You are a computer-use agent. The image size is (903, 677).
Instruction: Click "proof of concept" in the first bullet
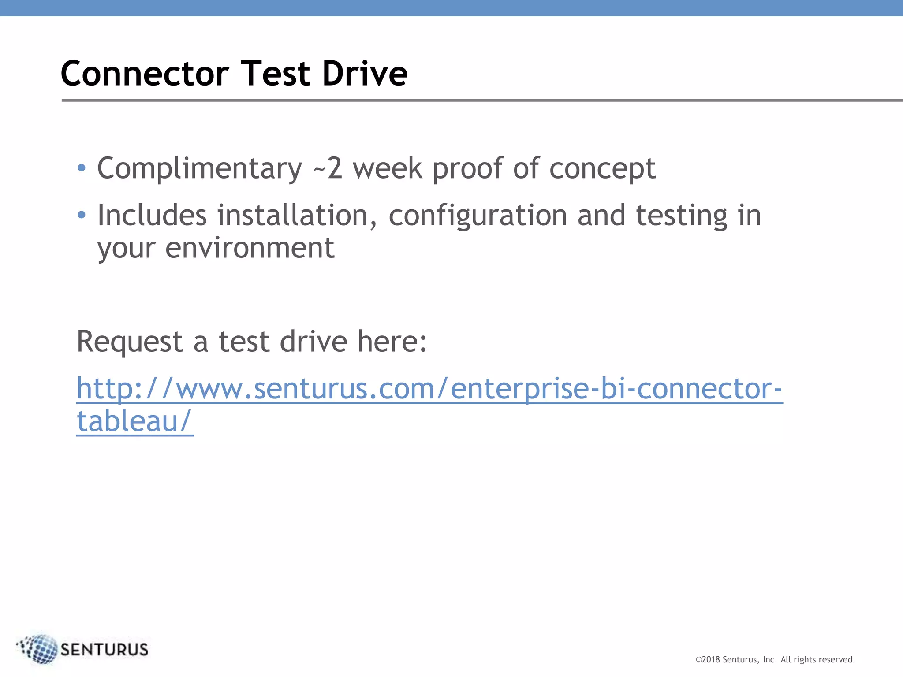tap(544, 168)
